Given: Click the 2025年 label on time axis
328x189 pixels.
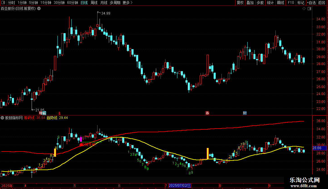Looking at the screenshot, I should tap(7, 186).
